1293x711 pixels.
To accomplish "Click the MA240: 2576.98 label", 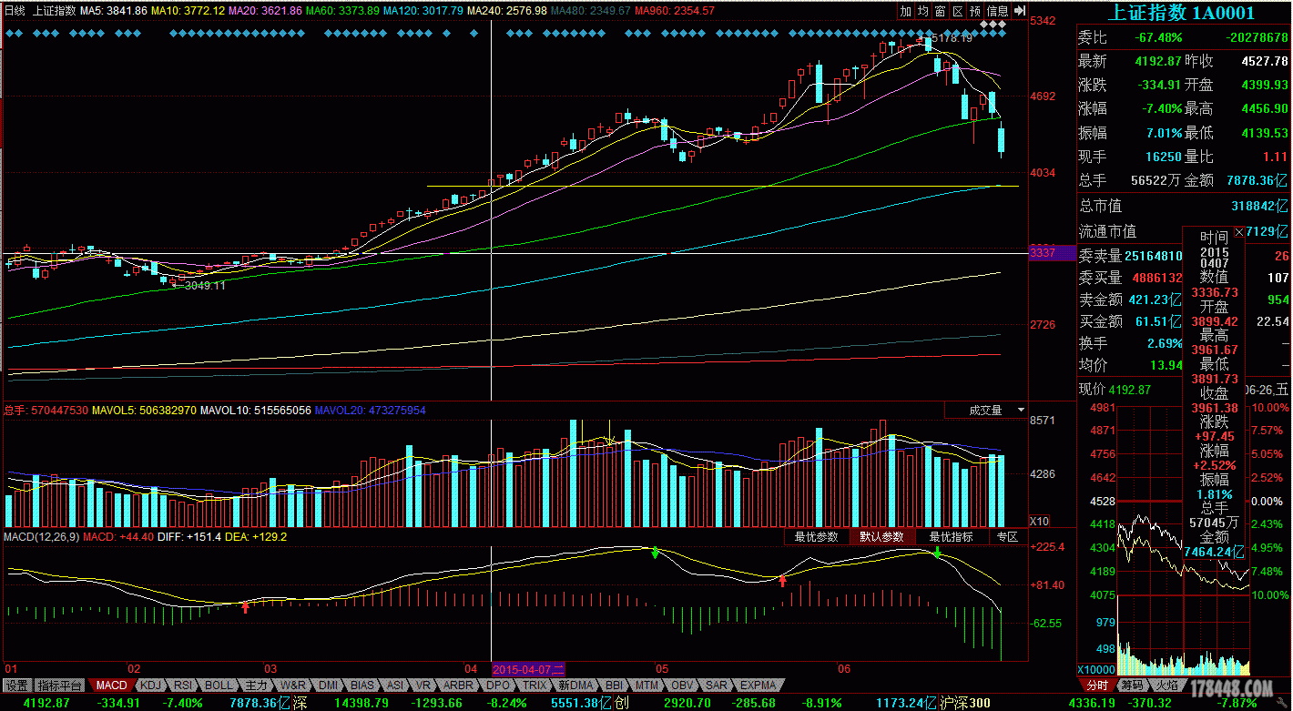I will 507,10.
